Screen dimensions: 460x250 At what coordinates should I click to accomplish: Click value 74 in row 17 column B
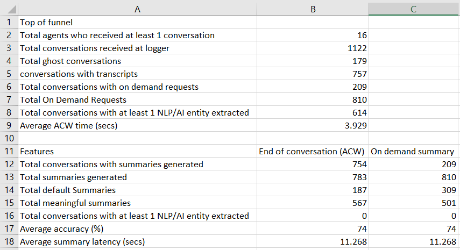click(313, 228)
